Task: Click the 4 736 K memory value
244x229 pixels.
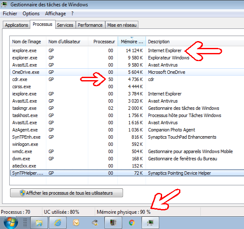Action: (x=135, y=79)
